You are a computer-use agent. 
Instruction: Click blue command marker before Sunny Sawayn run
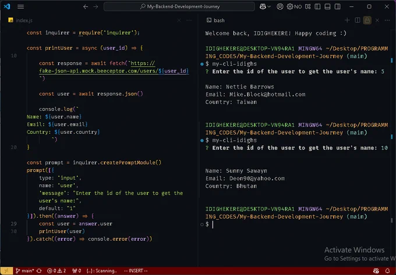pyautogui.click(x=202, y=140)
